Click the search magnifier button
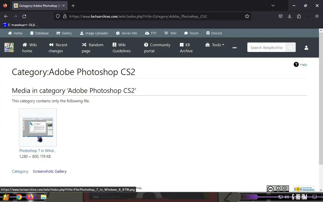 290,47
